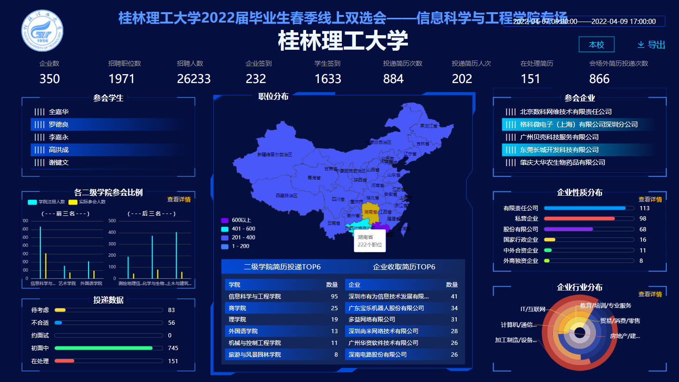The image size is (679, 382).
Task: Click the download arrow icon beside 导出
Action: [x=641, y=45]
